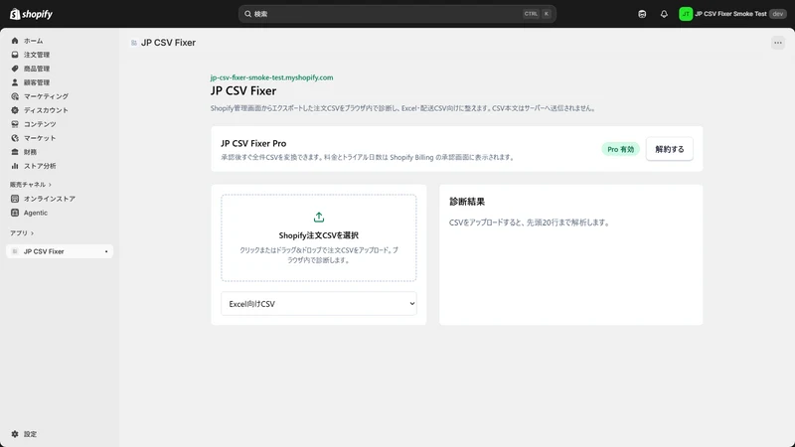Image resolution: width=795 pixels, height=447 pixels.
Task: Click the JP CSV Fixer Pro heading
Action: pyautogui.click(x=253, y=143)
